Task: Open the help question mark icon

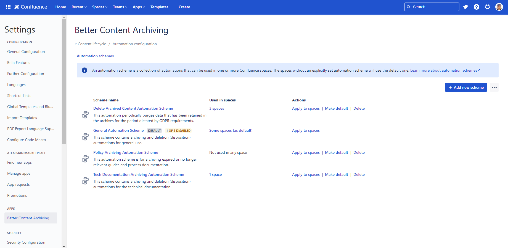Action: (x=477, y=7)
